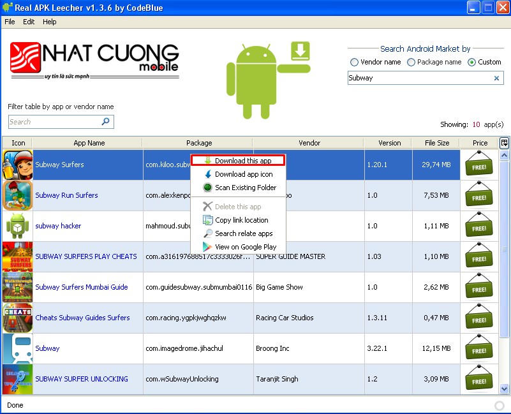
Task: Sort table by Price column header
Action: [480, 143]
